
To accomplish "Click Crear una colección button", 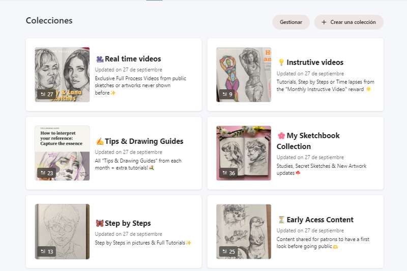I will pos(348,22).
